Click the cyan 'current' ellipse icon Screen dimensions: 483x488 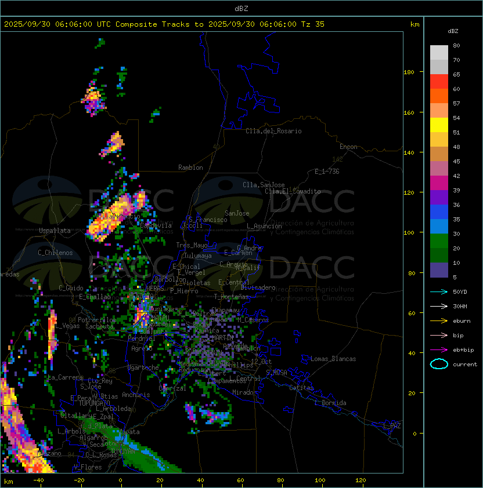coord(439,364)
